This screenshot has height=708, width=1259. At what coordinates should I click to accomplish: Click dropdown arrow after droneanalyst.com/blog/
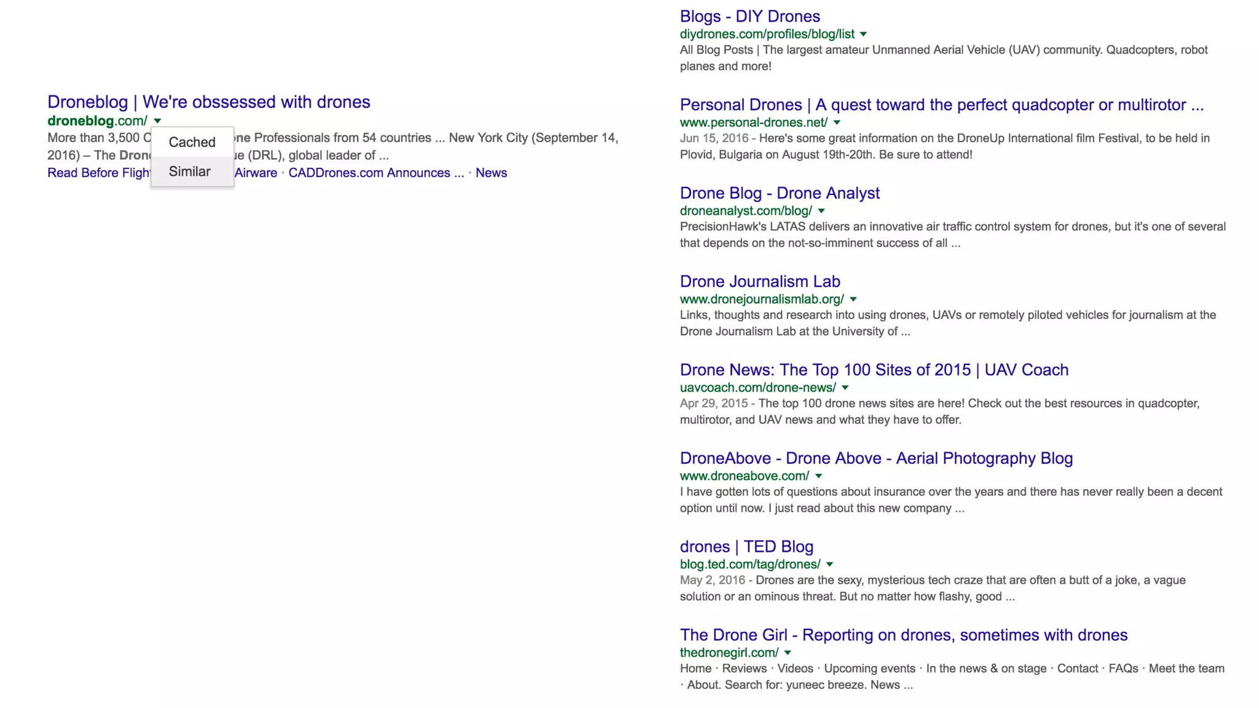[x=821, y=211]
